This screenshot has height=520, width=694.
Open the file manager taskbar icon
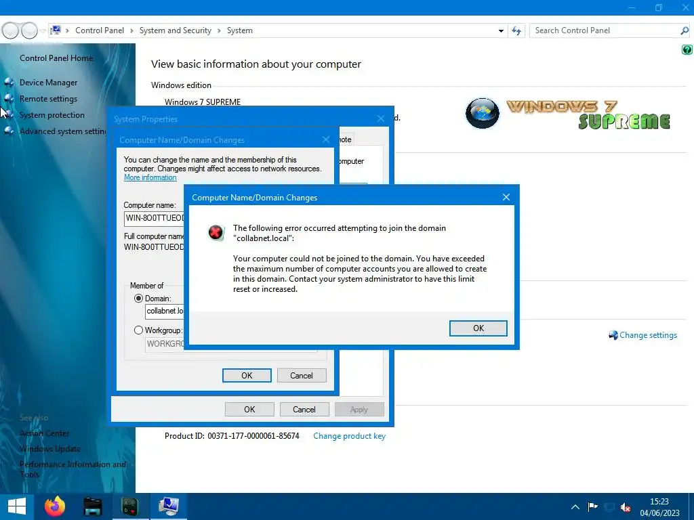point(92,506)
